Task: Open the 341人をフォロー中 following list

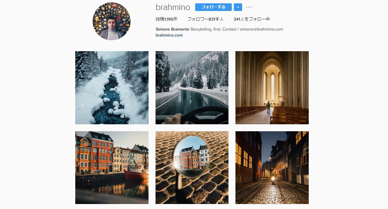Action: tap(251, 19)
